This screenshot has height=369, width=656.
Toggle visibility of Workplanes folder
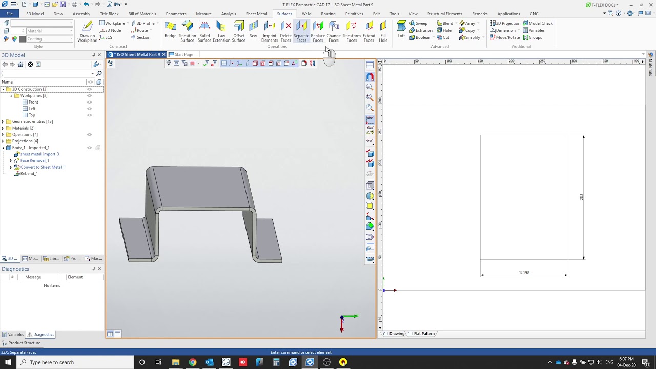[90, 96]
